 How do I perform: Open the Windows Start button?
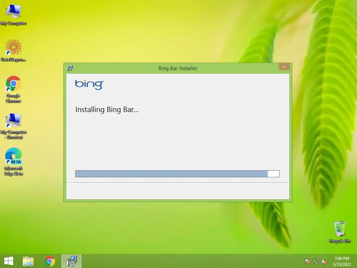tap(9, 261)
